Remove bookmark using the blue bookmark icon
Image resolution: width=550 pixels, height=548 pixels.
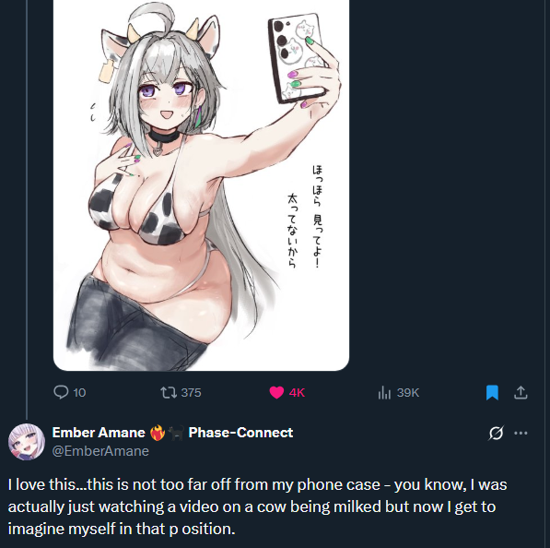[492, 392]
